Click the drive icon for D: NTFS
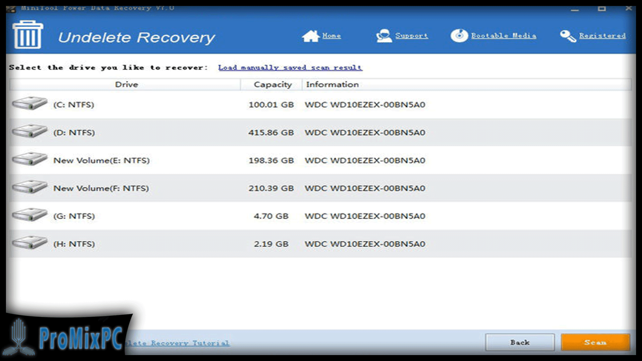 (x=30, y=131)
